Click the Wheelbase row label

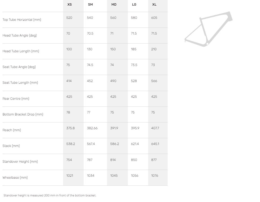tap(15, 178)
